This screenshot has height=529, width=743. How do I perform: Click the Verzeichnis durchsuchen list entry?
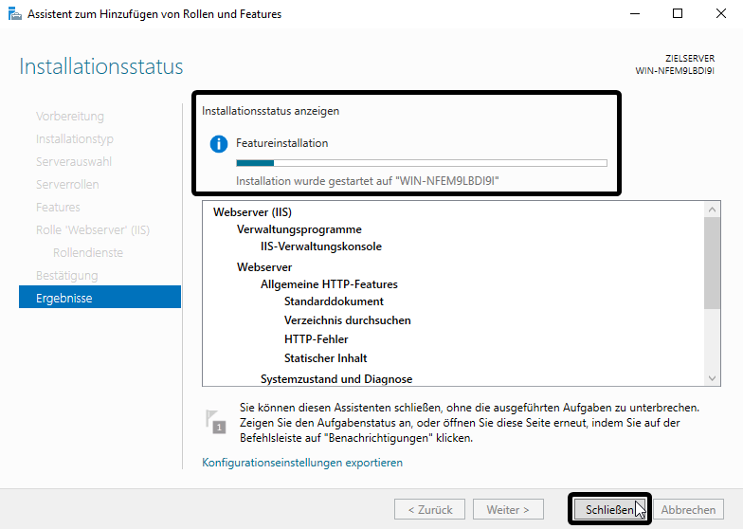point(347,320)
